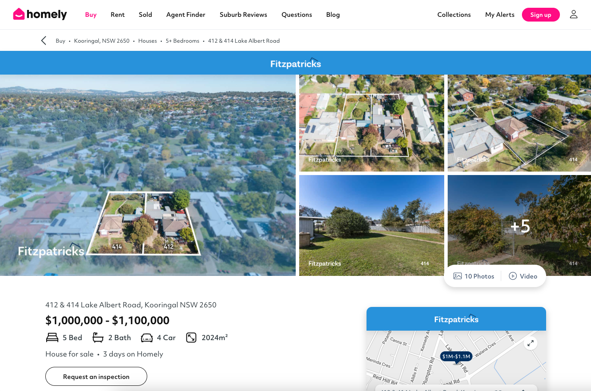Open the 10 Photos gallery
This screenshot has height=391, width=591.
click(x=474, y=276)
